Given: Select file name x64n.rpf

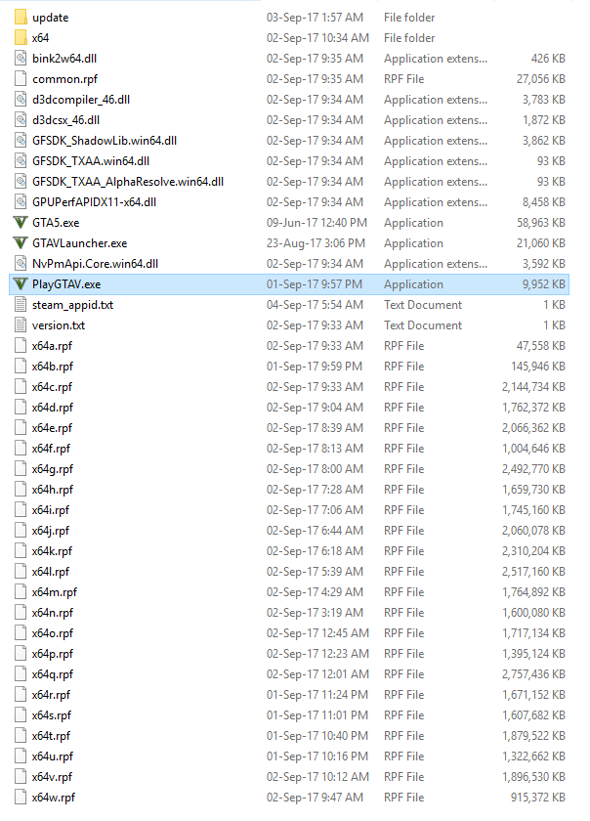Looking at the screenshot, I should (53, 613).
